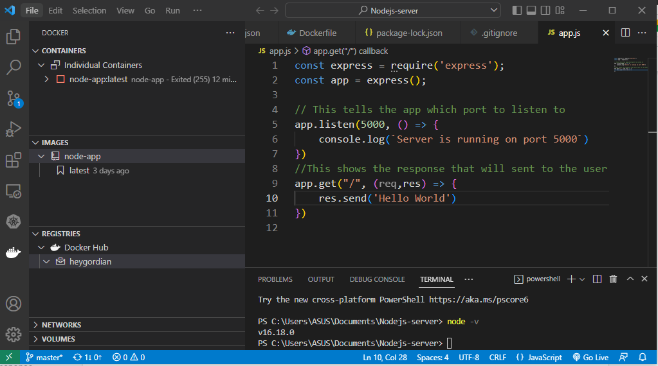Image resolution: width=658 pixels, height=366 pixels.
Task: Open the Explorer view in activity bar
Action: tap(14, 37)
